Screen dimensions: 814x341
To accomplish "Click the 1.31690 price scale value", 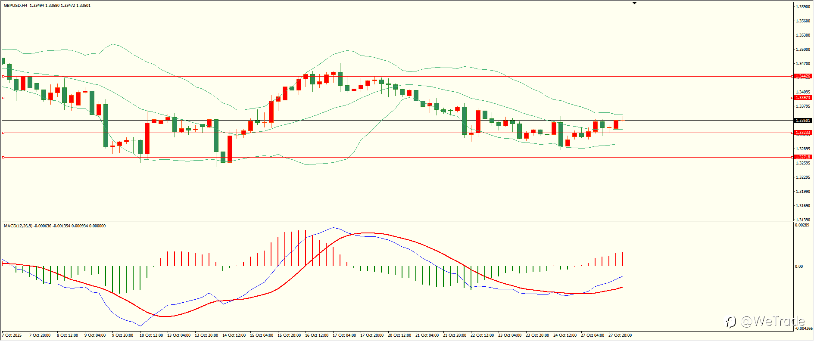I will [x=803, y=206].
